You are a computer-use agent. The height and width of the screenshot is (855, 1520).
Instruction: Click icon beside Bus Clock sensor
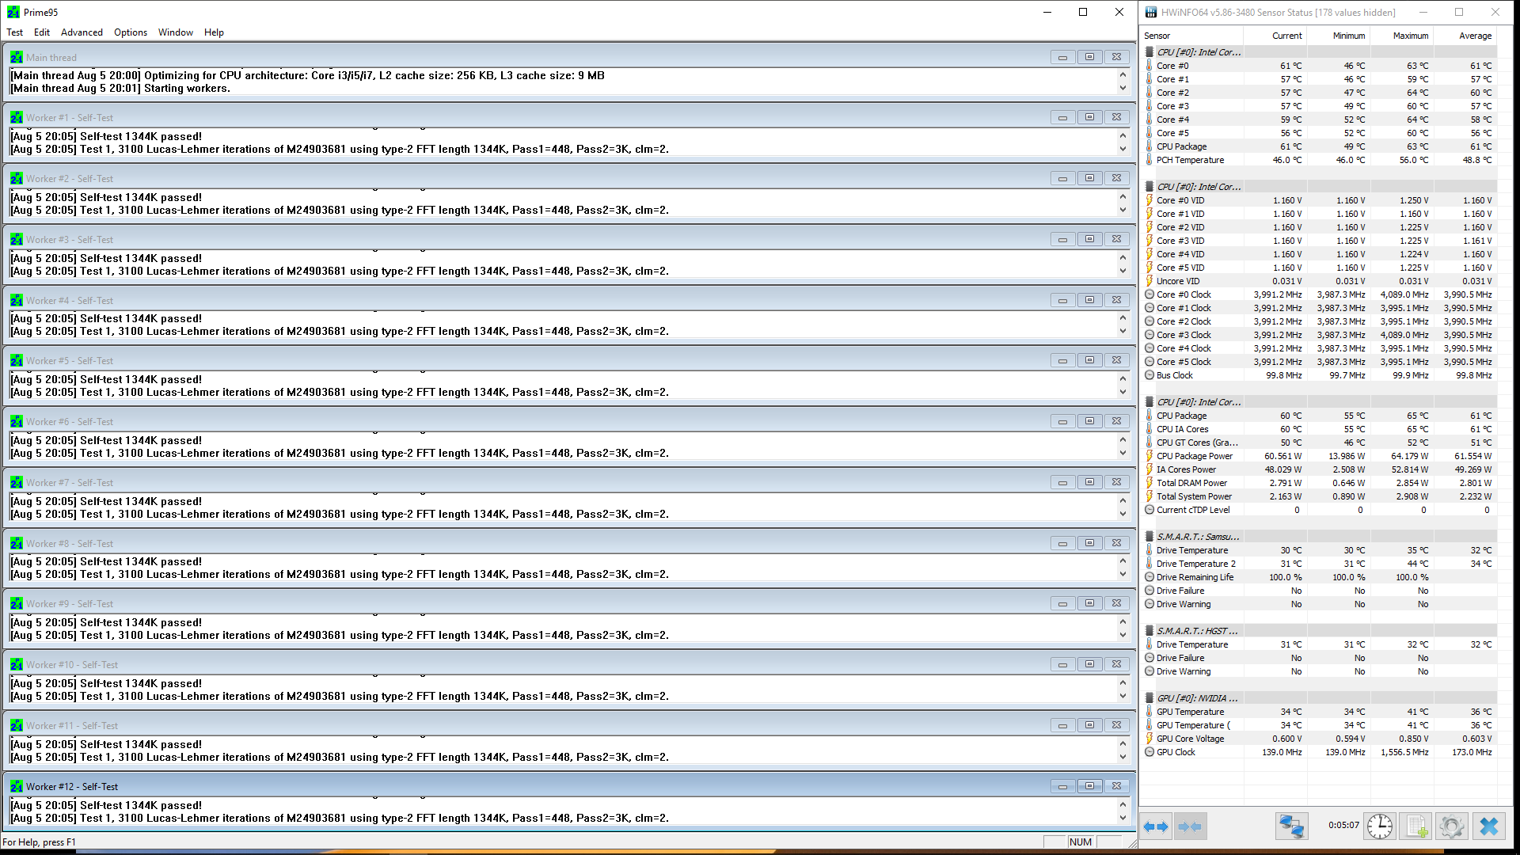pyautogui.click(x=1149, y=375)
